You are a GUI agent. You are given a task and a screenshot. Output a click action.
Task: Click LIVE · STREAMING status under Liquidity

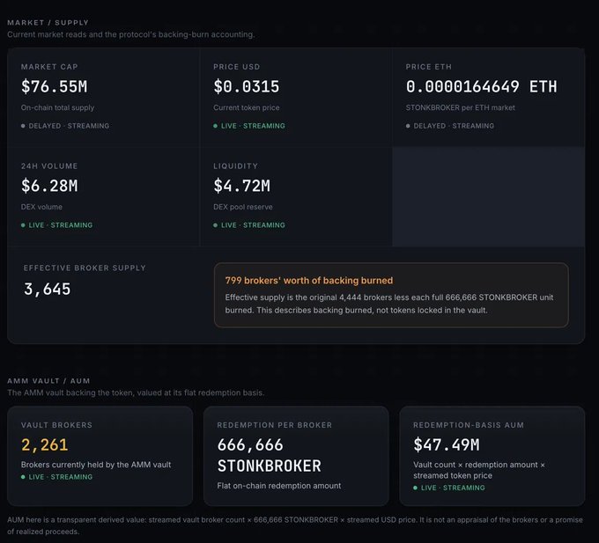[249, 224]
